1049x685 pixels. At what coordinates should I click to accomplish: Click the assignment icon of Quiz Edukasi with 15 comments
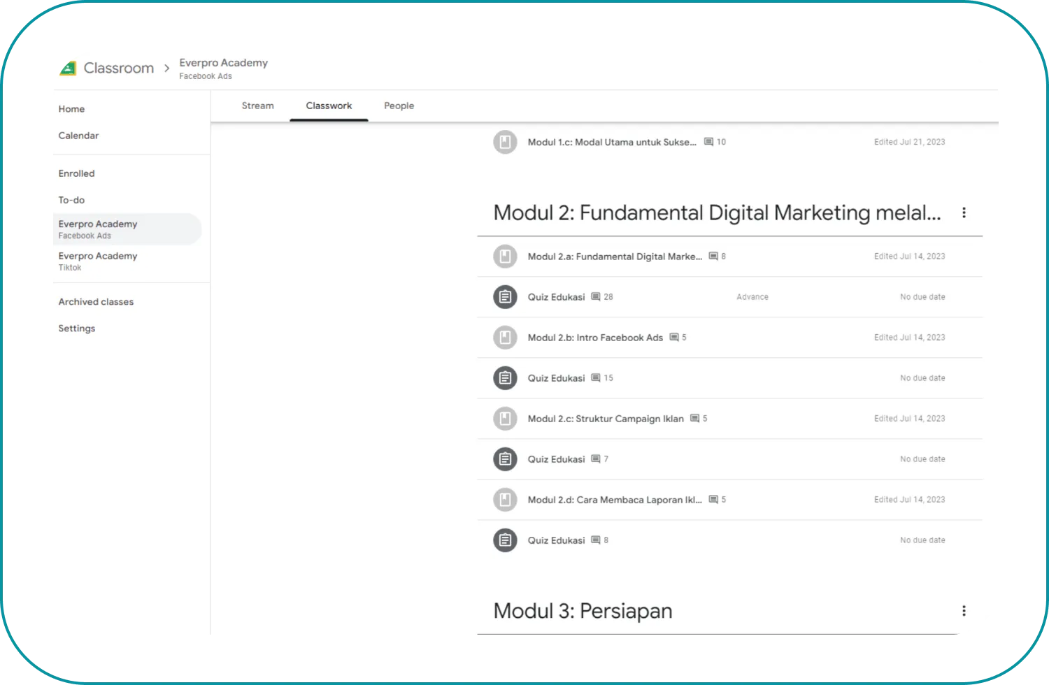click(505, 378)
